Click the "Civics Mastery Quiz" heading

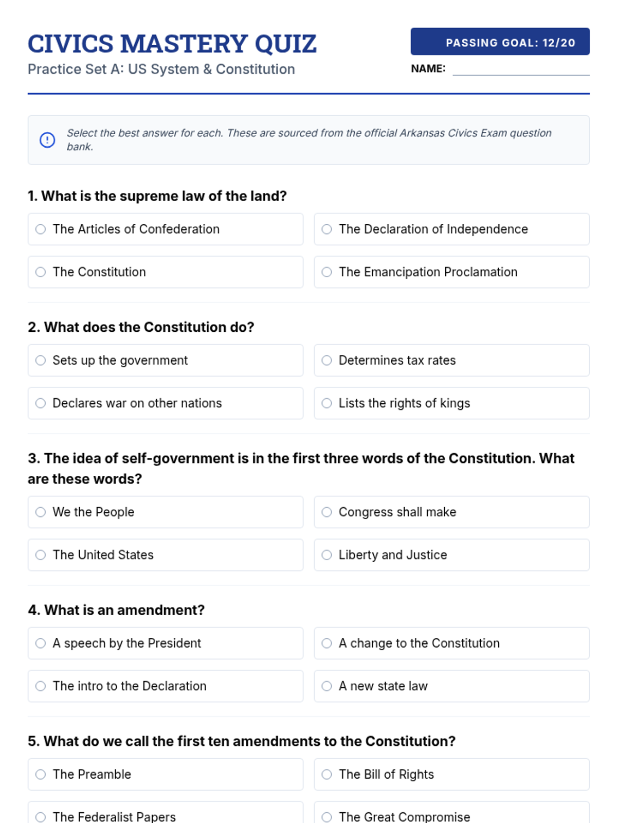click(172, 44)
